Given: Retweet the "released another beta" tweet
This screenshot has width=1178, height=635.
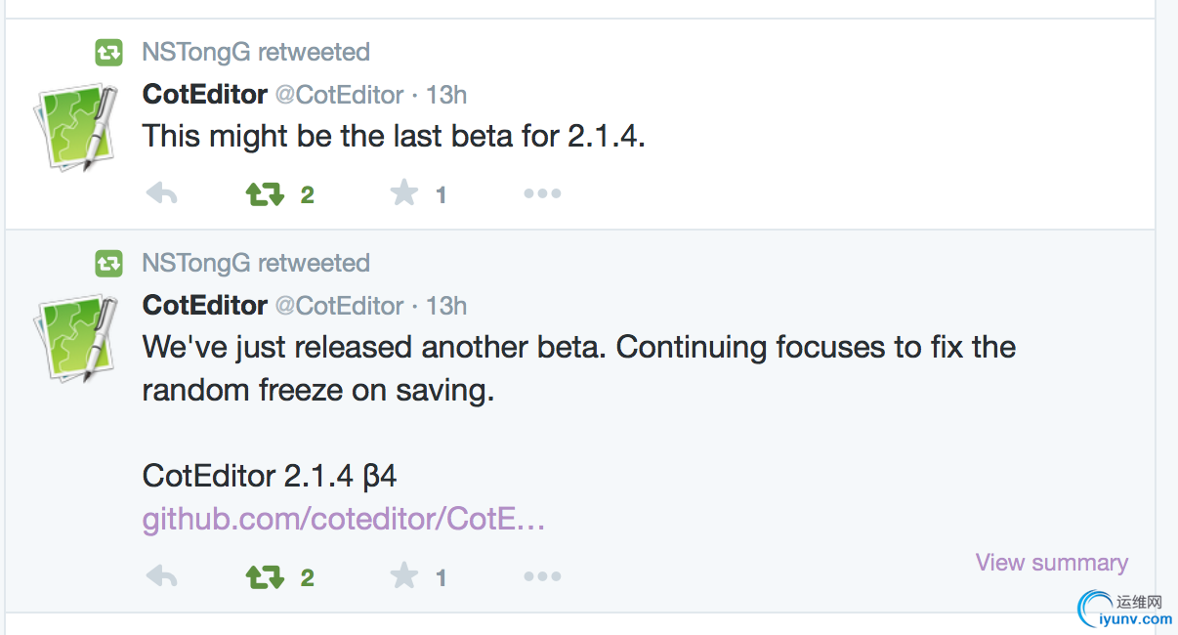Looking at the screenshot, I should pyautogui.click(x=265, y=577).
